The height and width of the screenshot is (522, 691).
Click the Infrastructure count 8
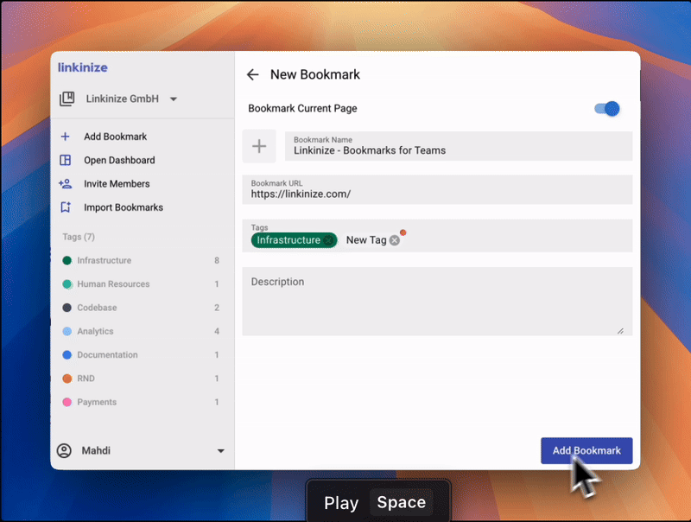pos(217,260)
